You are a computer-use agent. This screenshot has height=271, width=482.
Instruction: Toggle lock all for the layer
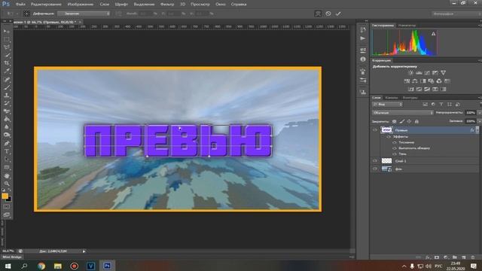416,121
